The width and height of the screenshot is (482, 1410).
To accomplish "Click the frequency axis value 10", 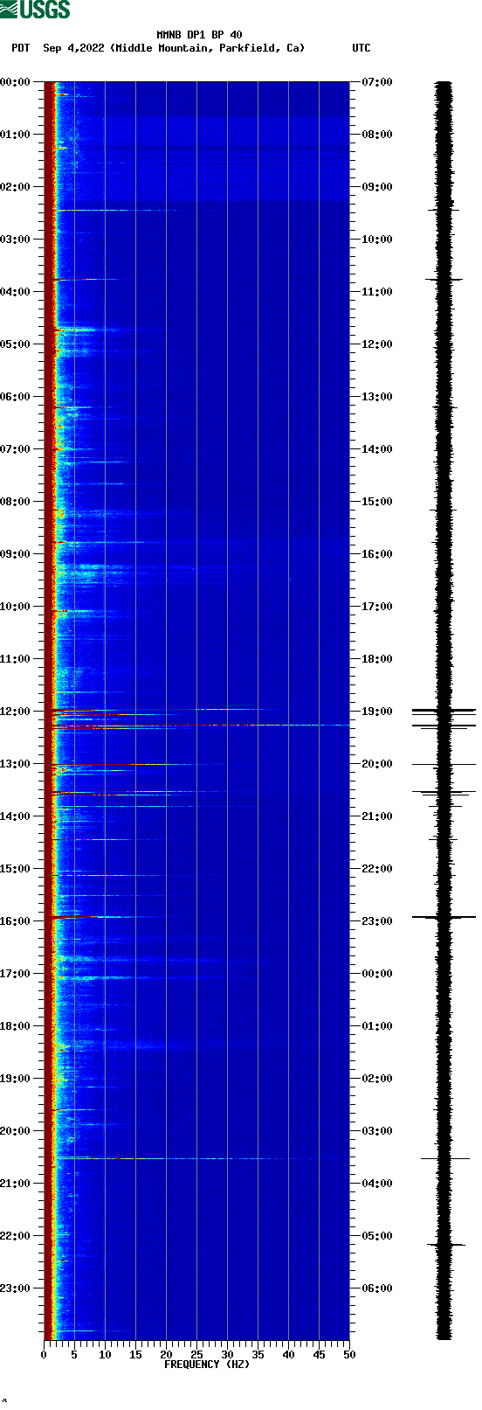I will point(105,1355).
